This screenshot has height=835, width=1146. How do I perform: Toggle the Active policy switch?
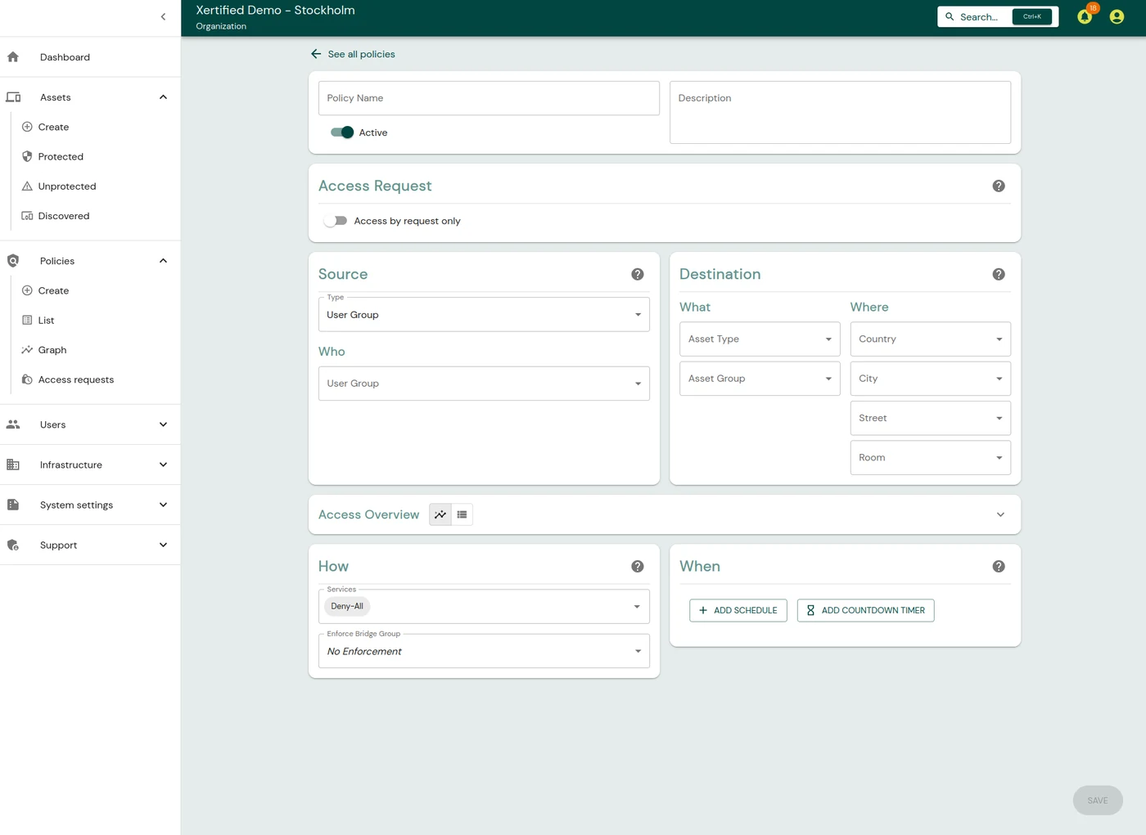[342, 132]
